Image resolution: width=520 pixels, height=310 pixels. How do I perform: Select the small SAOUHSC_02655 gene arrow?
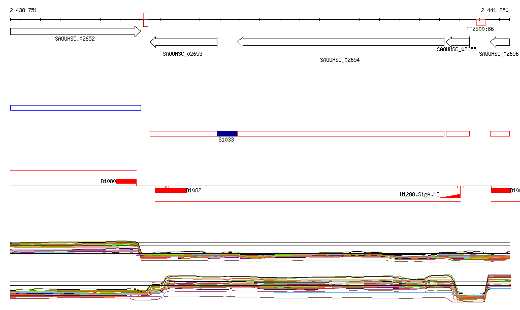(458, 42)
